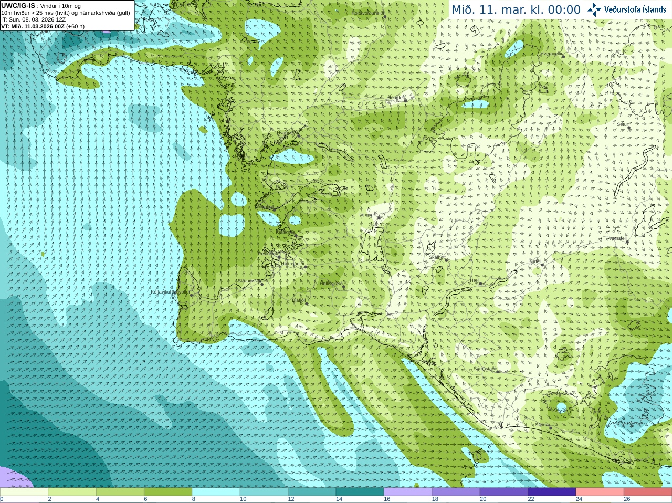The width and height of the screenshot is (672, 503).
Task: Click the Hellisskarð station label
Action: pyautogui.click(x=331, y=284)
